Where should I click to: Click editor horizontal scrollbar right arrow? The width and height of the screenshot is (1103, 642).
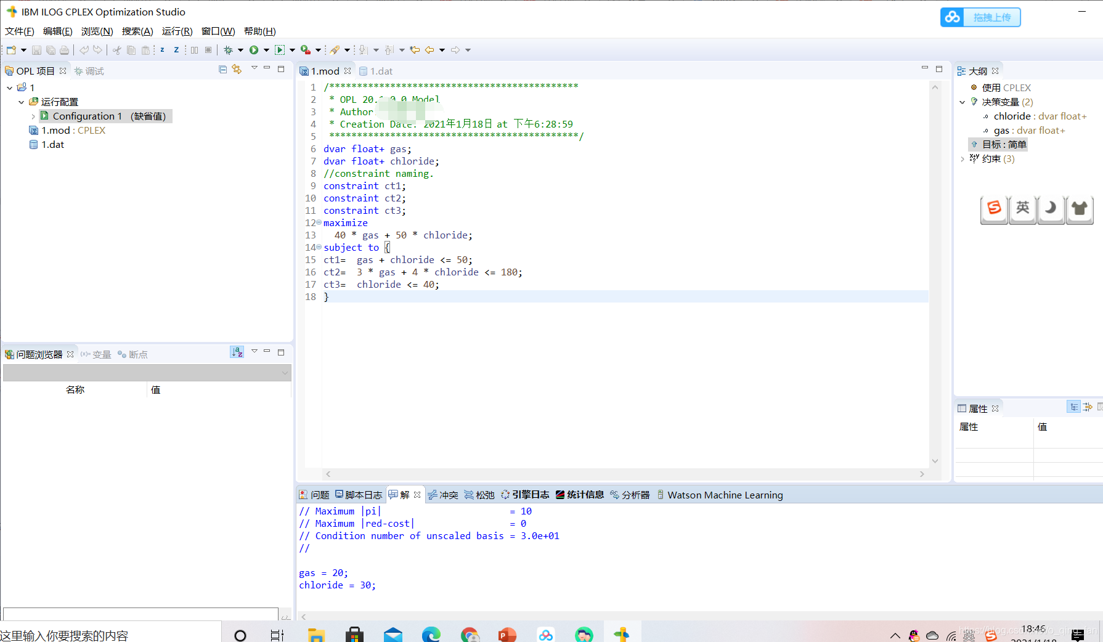click(922, 474)
